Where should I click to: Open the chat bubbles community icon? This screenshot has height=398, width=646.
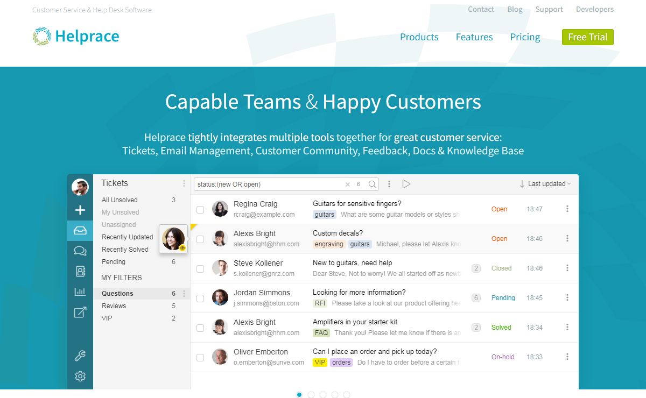point(80,251)
